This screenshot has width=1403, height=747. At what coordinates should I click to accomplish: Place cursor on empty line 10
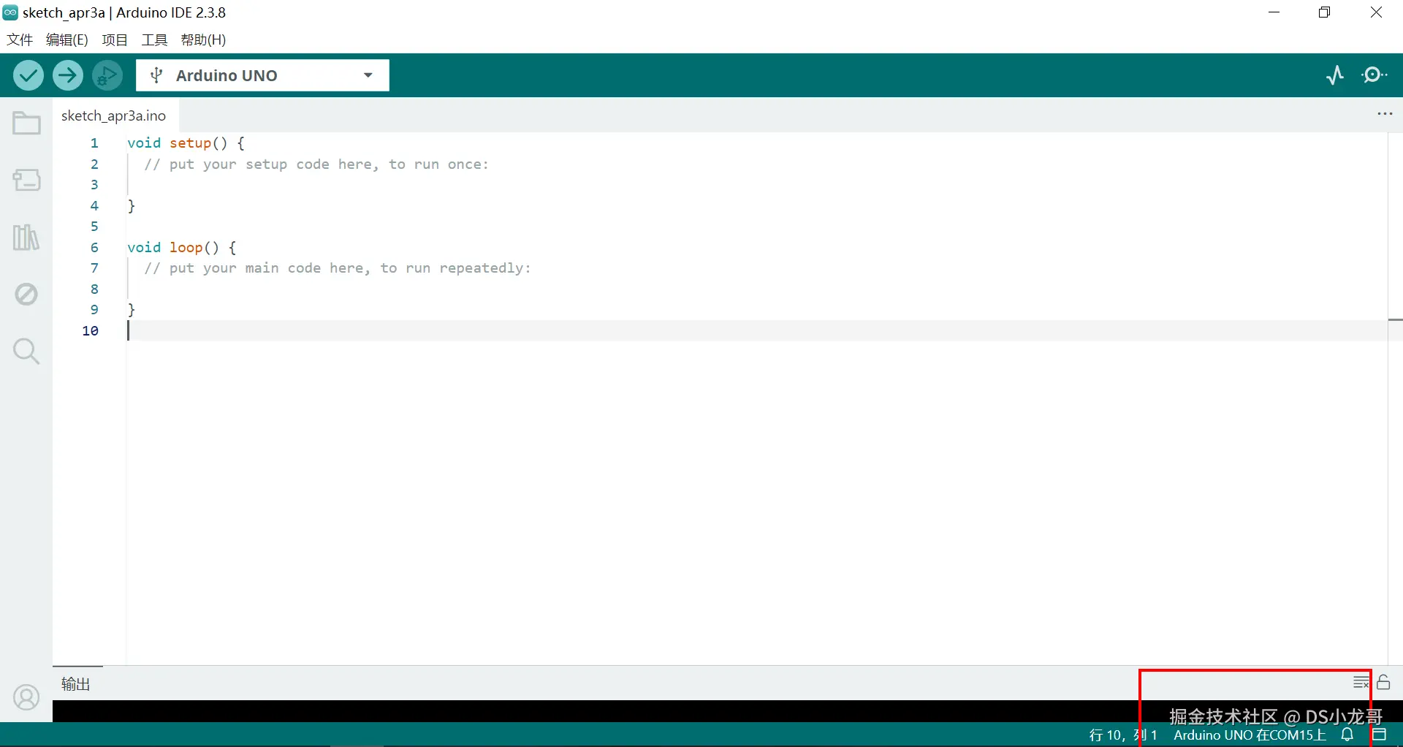(x=757, y=330)
